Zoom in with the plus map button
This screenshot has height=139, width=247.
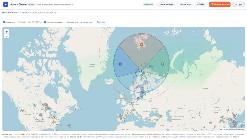coord(6,32)
